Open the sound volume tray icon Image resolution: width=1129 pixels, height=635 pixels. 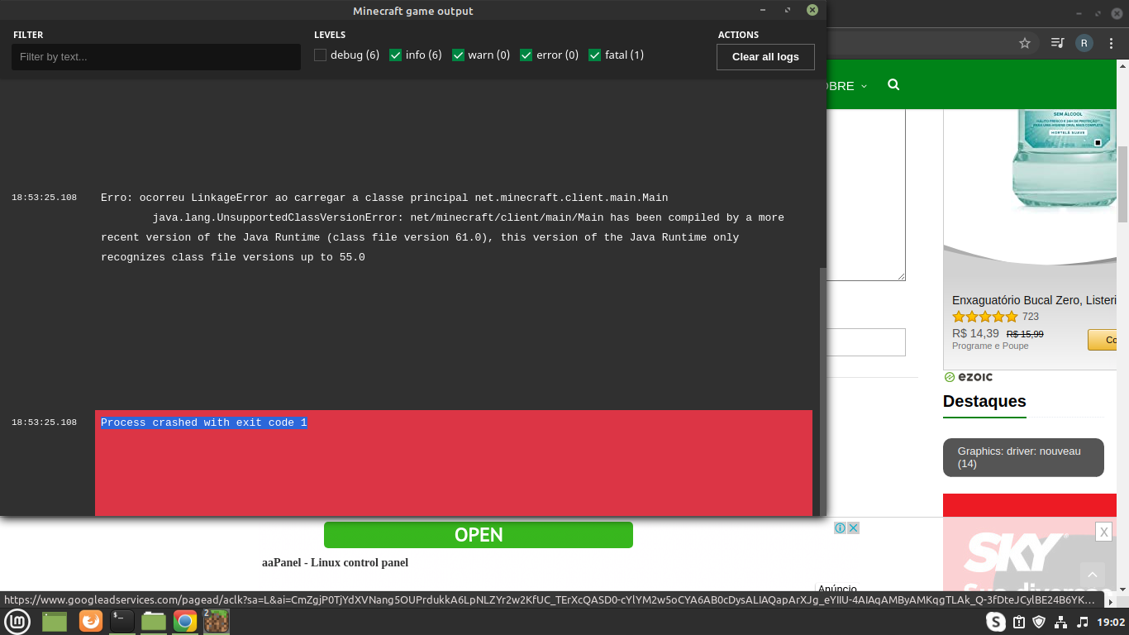[x=1083, y=622]
